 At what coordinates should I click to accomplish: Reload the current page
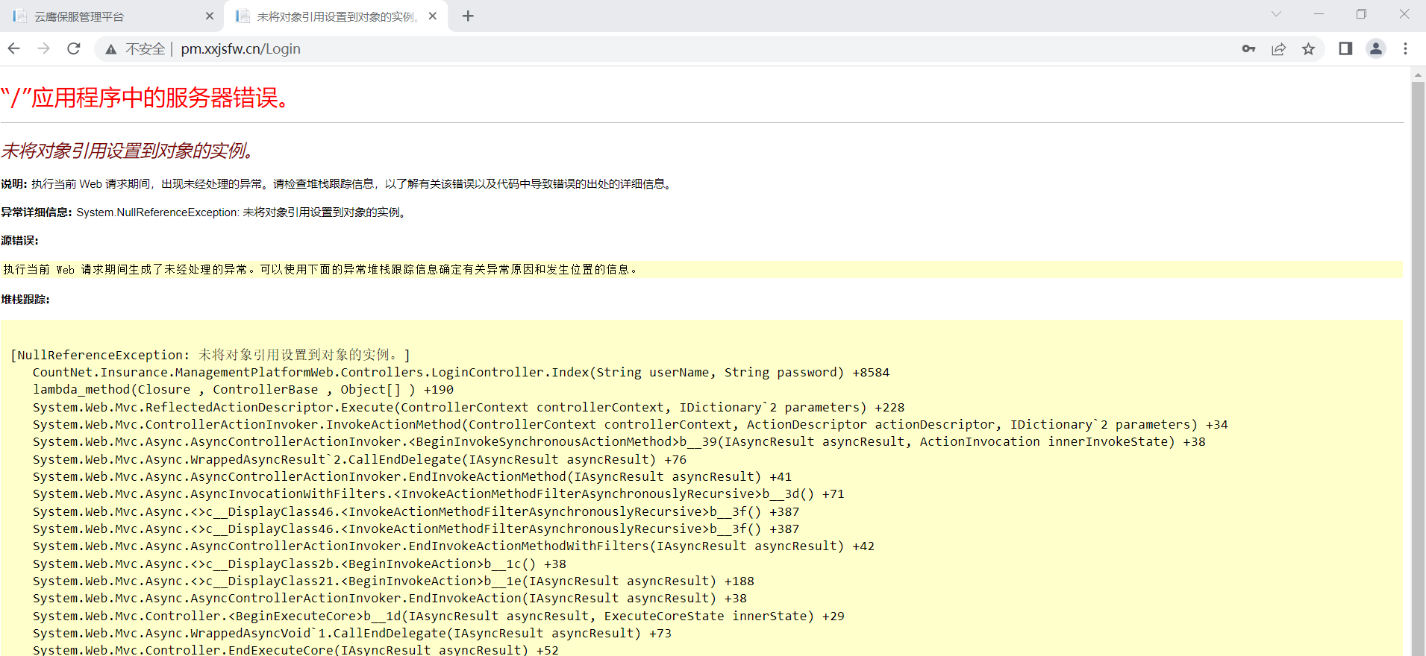coord(74,48)
